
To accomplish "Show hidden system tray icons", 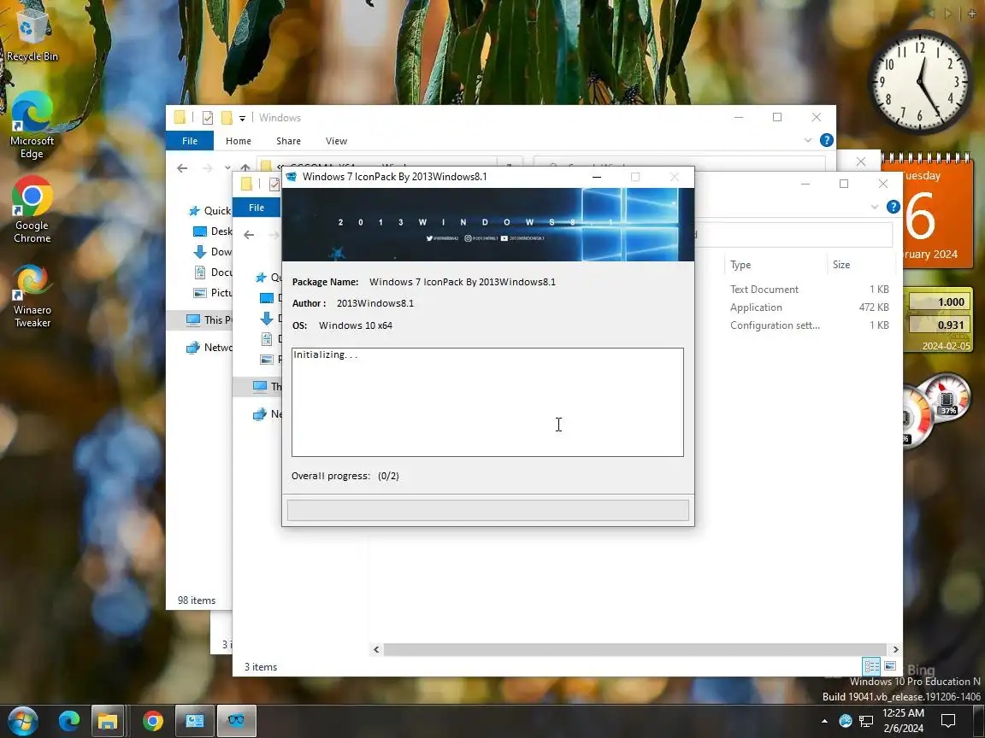I will [x=824, y=721].
